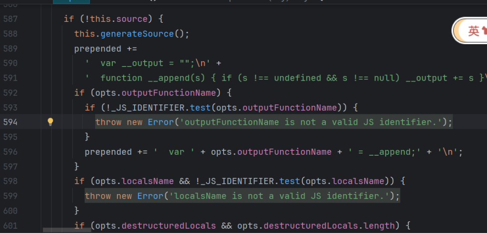Click the horizontal scrollbar thumb at the bottom
This screenshot has width=487, height=233.
pyautogui.click(x=67, y=230)
